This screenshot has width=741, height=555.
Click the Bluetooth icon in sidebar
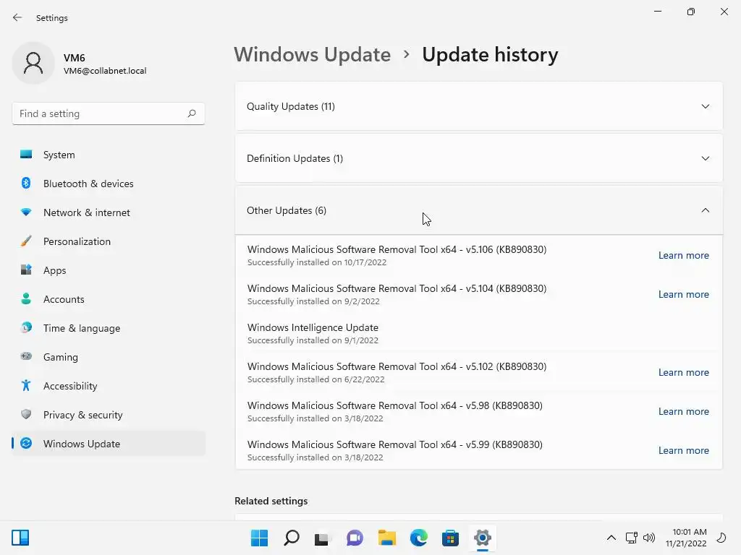point(26,183)
